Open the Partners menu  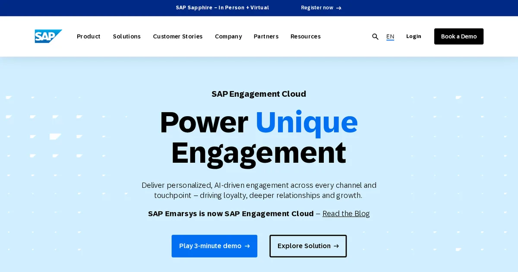pos(266,36)
